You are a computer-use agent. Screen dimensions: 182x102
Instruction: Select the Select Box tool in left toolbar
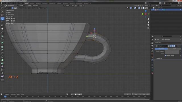2,12
